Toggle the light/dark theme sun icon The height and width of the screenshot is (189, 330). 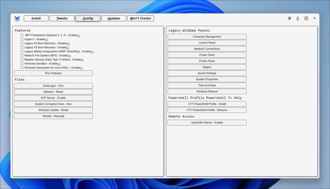pos(289,18)
